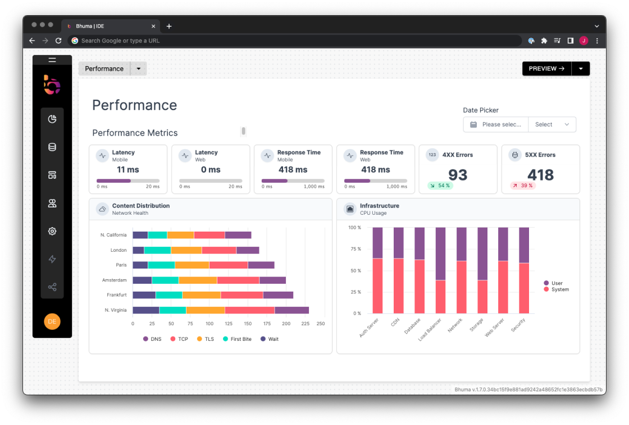Viewport: 629px width, 425px height.
Task: Click the Amsterdam chart row label
Action: pyautogui.click(x=115, y=280)
